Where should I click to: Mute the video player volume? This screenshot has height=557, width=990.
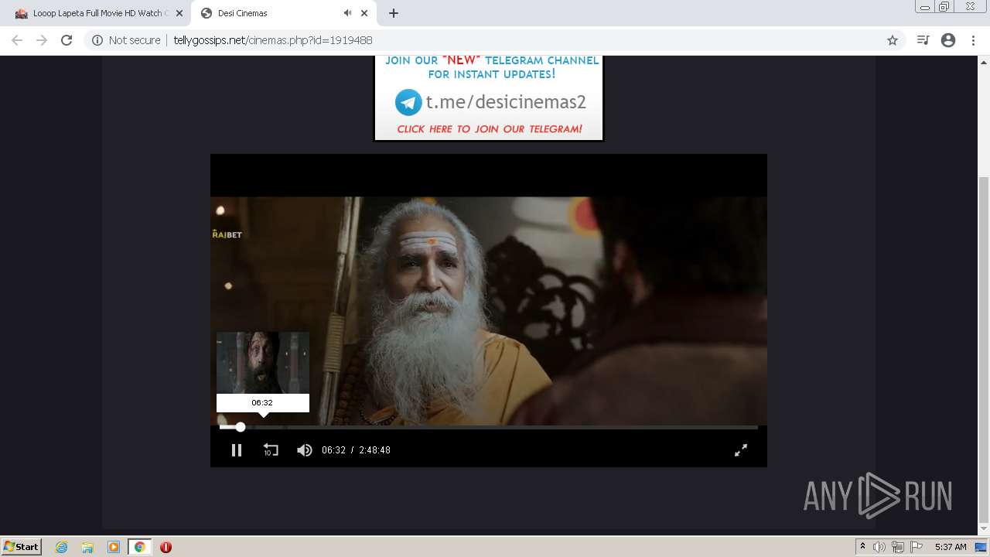pyautogui.click(x=305, y=449)
